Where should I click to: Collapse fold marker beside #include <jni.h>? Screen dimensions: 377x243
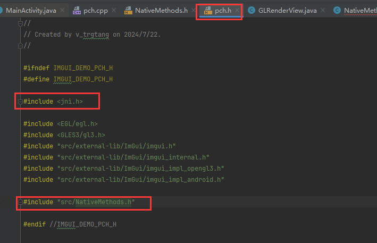[x=20, y=101]
